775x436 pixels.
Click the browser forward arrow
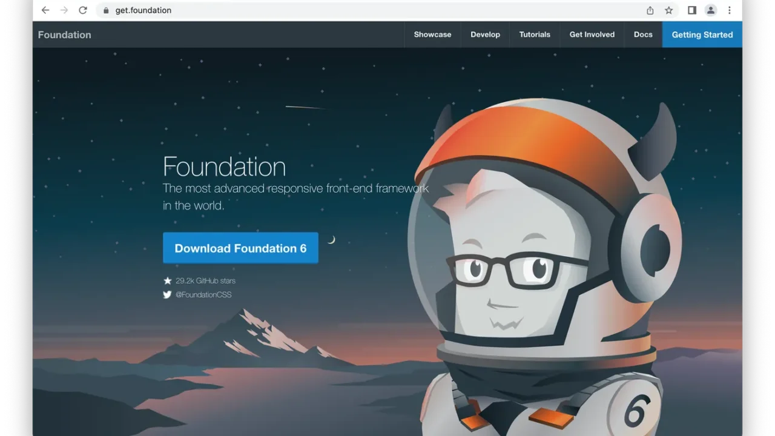coord(64,10)
